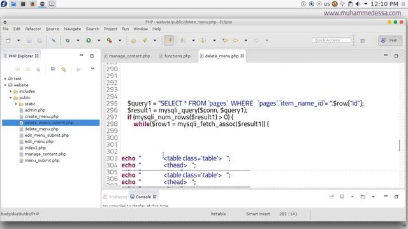Viewport: 408px width, 229px height.
Task: Maximize the editor area
Action: [x=397, y=56]
